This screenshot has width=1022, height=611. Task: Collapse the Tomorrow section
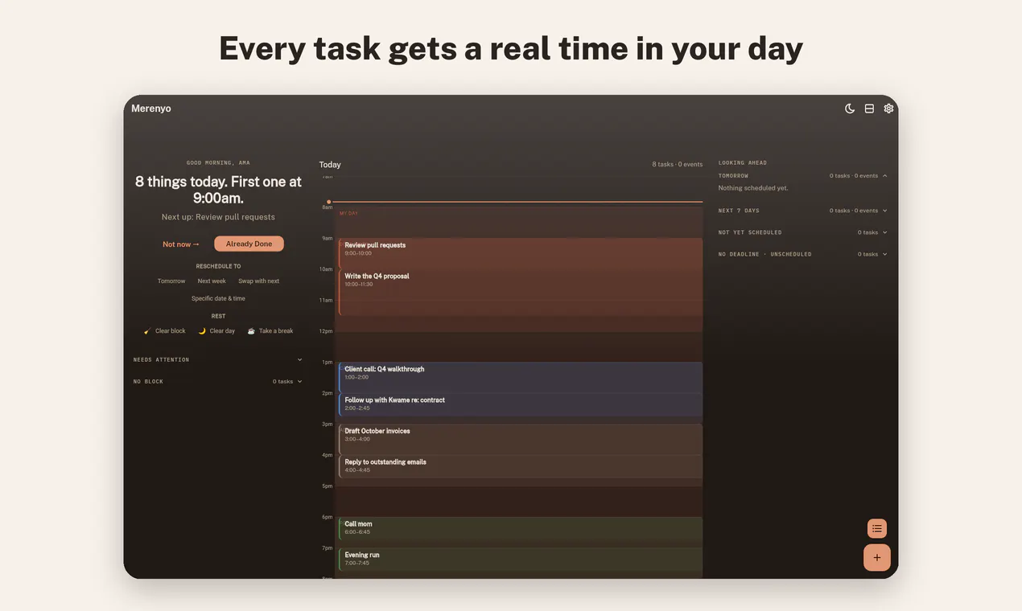(803, 175)
